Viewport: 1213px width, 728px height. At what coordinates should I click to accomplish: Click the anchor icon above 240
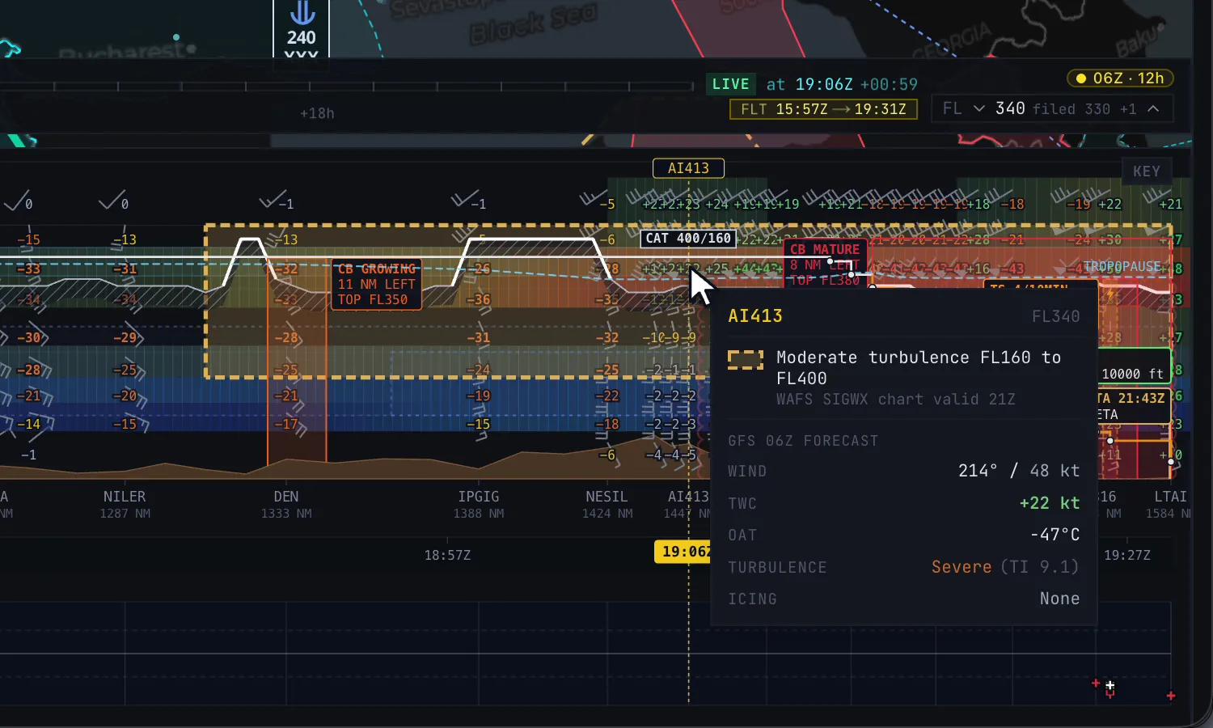302,12
